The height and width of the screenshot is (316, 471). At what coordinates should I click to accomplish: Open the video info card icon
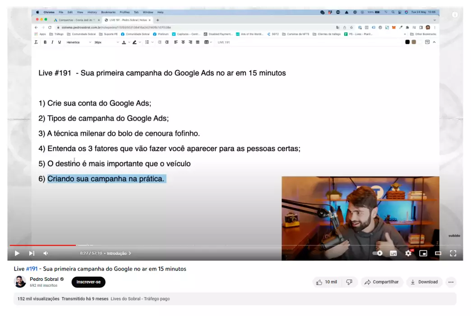(x=455, y=15)
